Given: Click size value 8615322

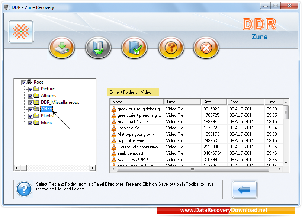Looking at the screenshot, I should click(211, 109).
